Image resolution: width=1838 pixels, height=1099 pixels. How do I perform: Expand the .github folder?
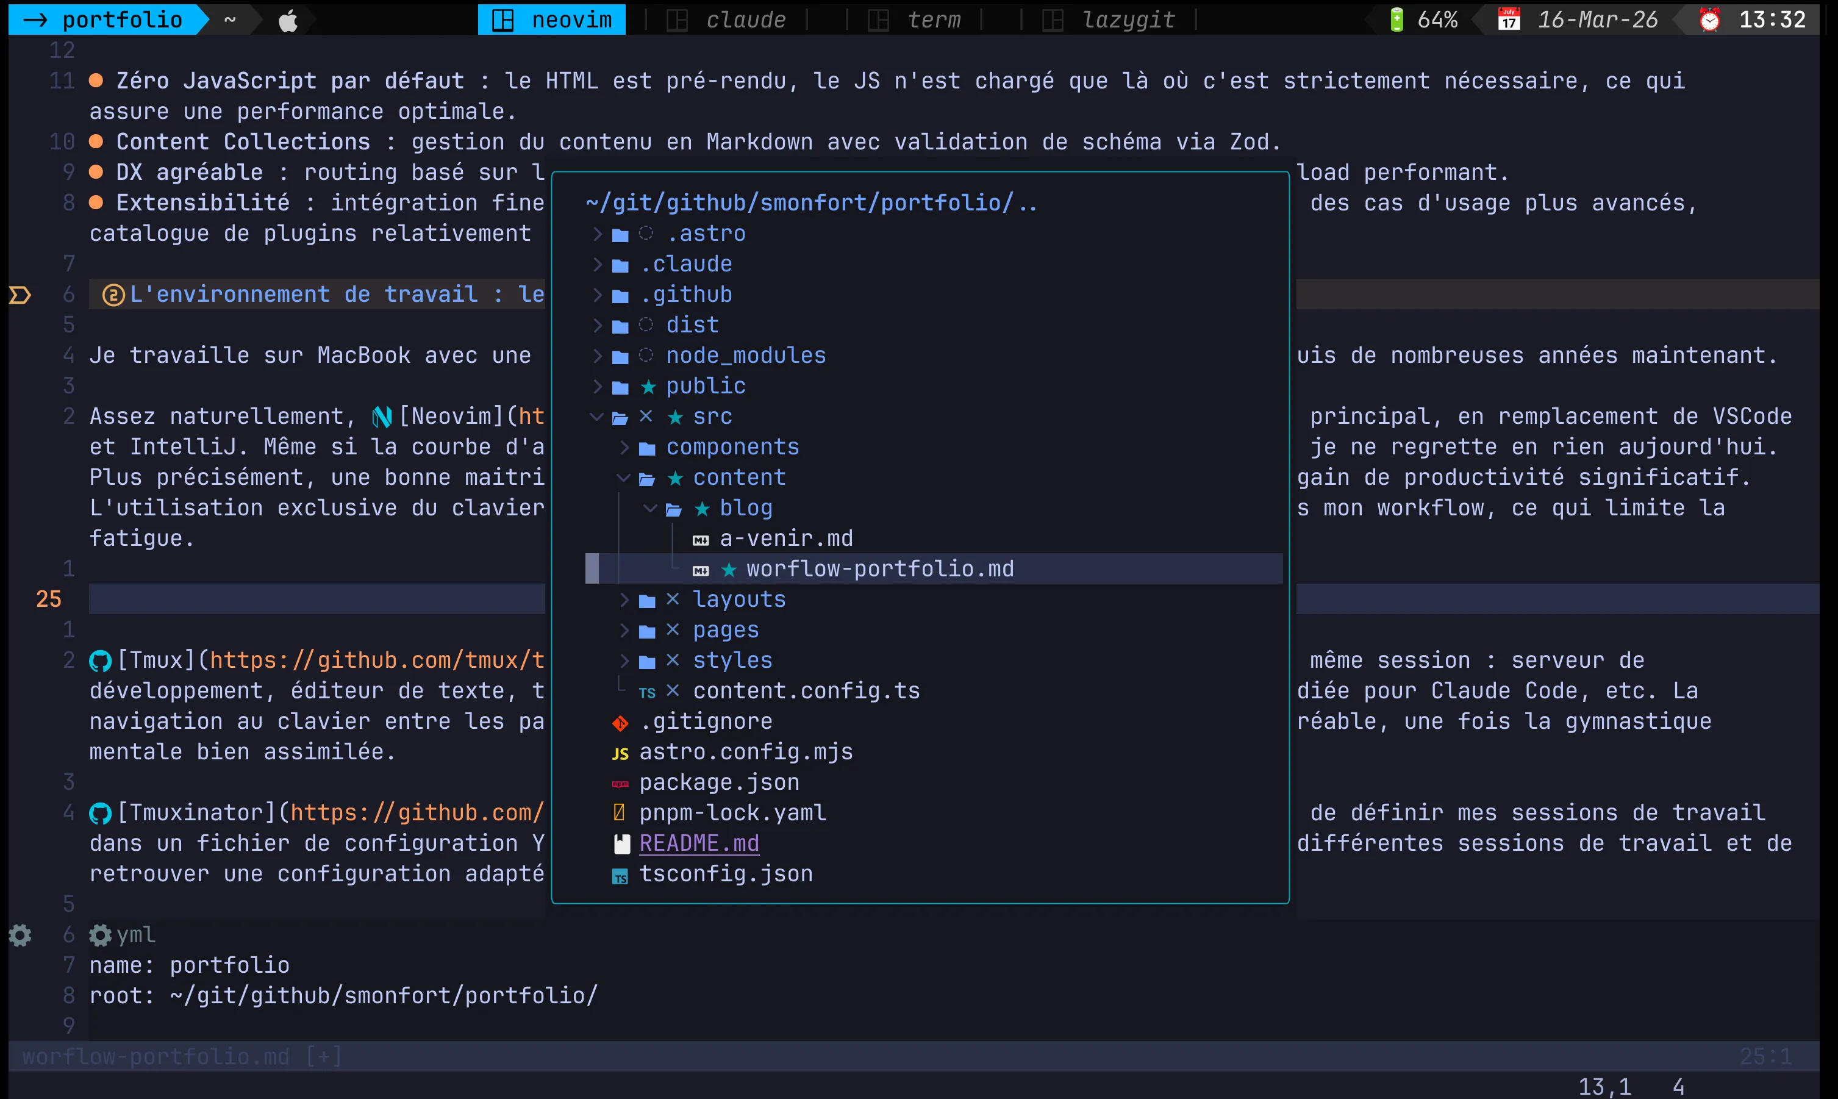point(598,294)
